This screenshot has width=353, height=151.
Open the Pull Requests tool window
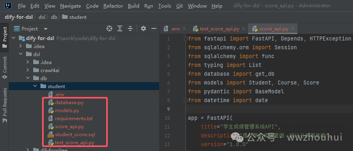(4, 105)
